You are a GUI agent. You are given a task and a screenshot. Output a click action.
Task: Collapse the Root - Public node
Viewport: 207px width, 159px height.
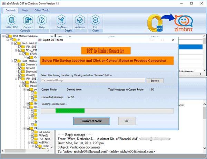click(x=12, y=43)
